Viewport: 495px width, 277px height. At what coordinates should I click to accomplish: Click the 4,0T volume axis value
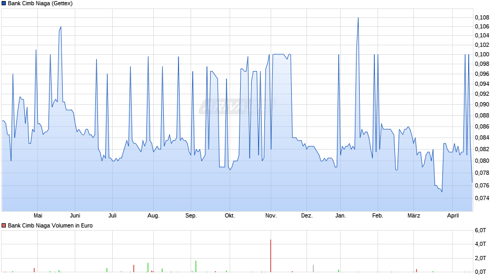[x=480, y=244]
